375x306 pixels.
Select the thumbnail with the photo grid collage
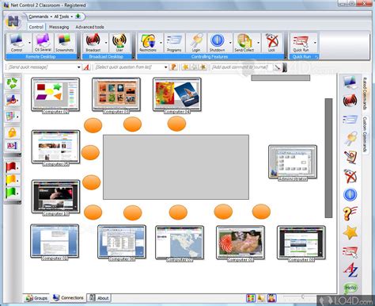(116, 96)
